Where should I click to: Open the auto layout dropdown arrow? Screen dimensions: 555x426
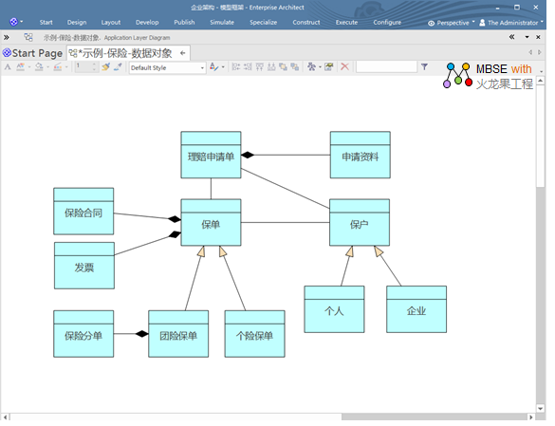click(x=320, y=67)
